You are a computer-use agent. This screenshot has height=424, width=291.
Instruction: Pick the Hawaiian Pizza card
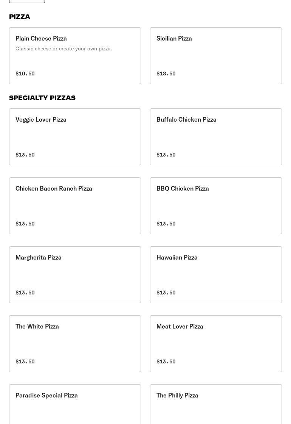pos(216,275)
